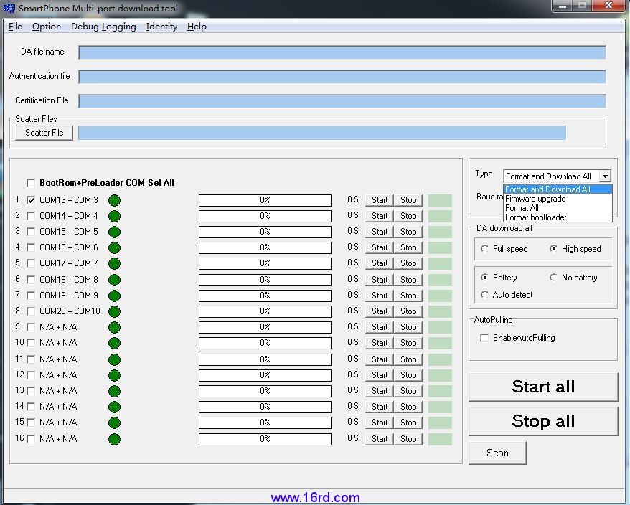Open the Debug Logging menu
The image size is (630, 505).
coord(103,27)
